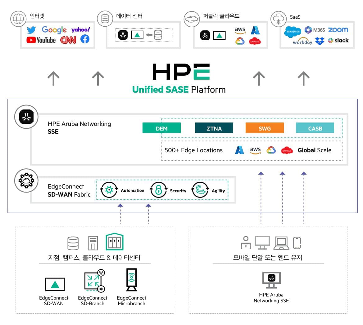Select the Dropbox icon in SaaS box

point(320,41)
